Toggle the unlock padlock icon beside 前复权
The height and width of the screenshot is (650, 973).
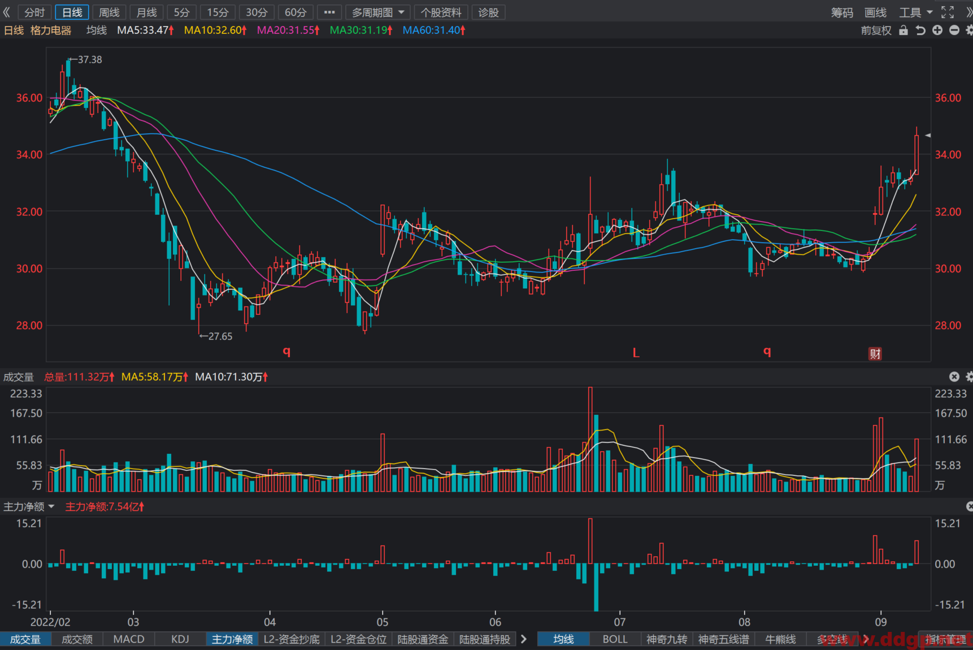click(x=903, y=30)
